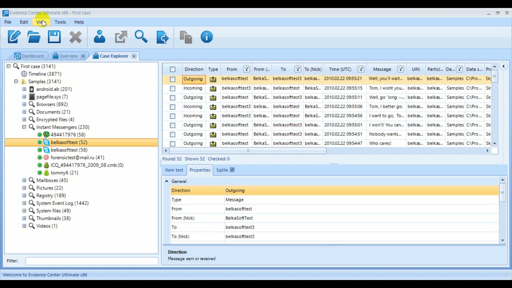Viewport: 512px width, 288px height.
Task: Click the circular collapse arrow right of the table
Action: pyautogui.click(x=504, y=66)
